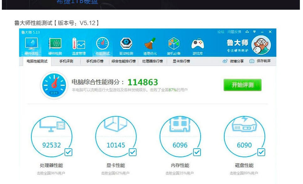Click the camera icon beside 保存截屏

click(x=252, y=61)
